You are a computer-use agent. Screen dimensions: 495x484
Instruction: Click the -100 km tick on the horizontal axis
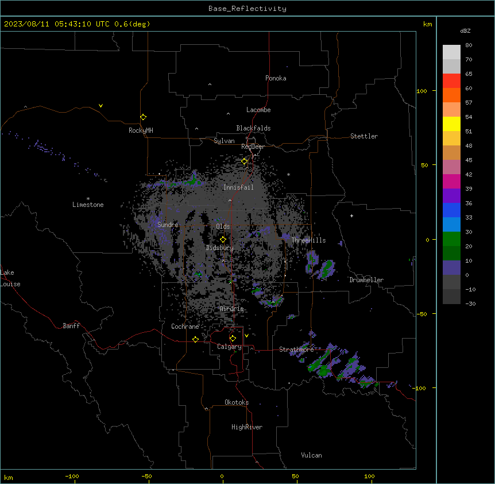click(x=72, y=476)
